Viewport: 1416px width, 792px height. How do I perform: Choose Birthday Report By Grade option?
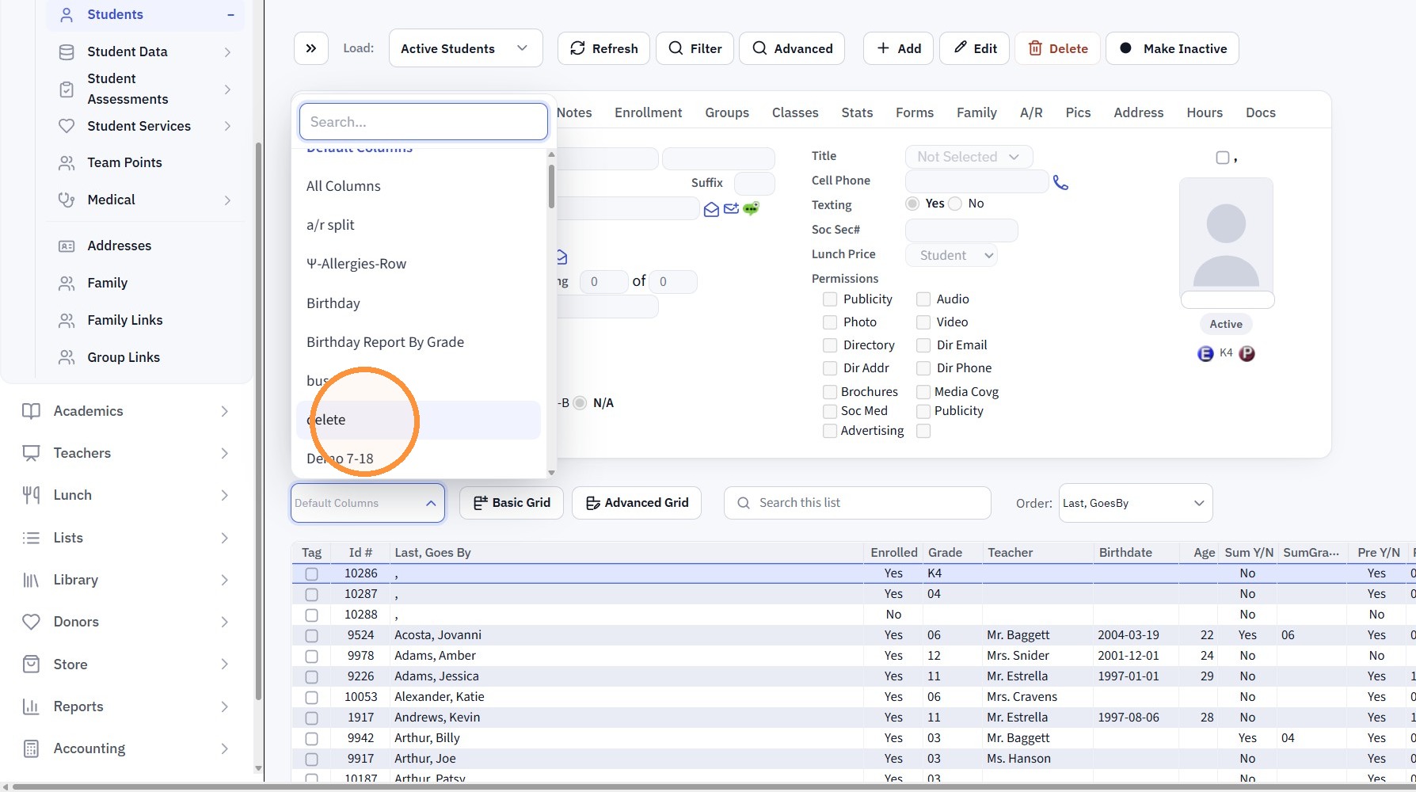[x=418, y=342]
